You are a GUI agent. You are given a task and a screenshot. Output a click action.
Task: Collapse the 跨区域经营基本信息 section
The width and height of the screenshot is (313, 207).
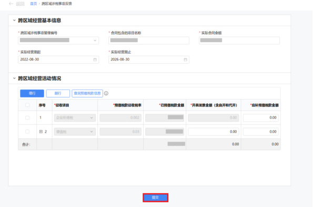pos(14,21)
